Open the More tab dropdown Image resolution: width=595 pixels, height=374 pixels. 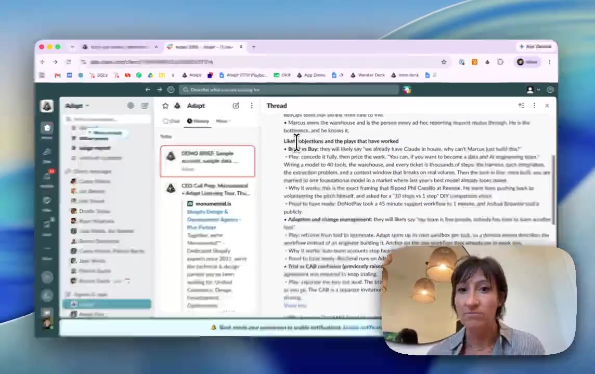pyautogui.click(x=224, y=121)
